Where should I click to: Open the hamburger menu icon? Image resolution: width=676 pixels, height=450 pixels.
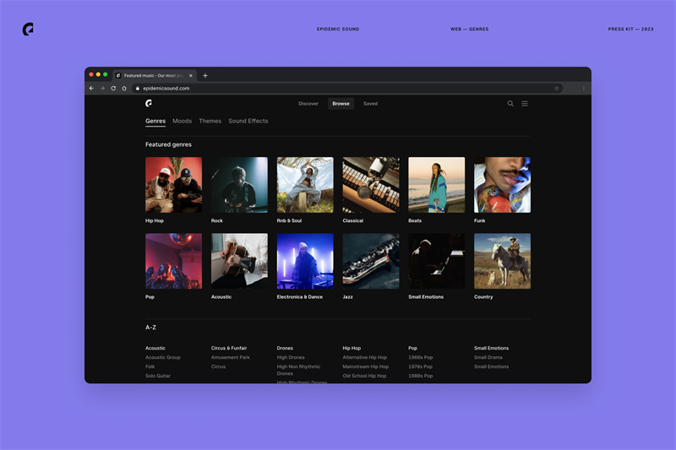(525, 103)
